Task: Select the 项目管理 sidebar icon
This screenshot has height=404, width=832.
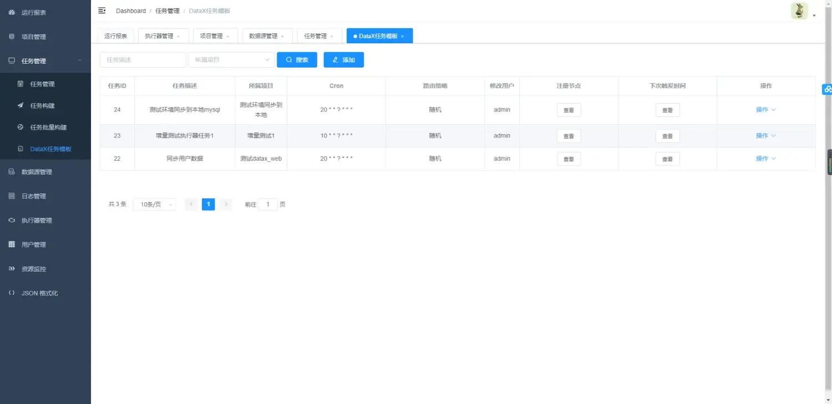Action: pos(12,36)
